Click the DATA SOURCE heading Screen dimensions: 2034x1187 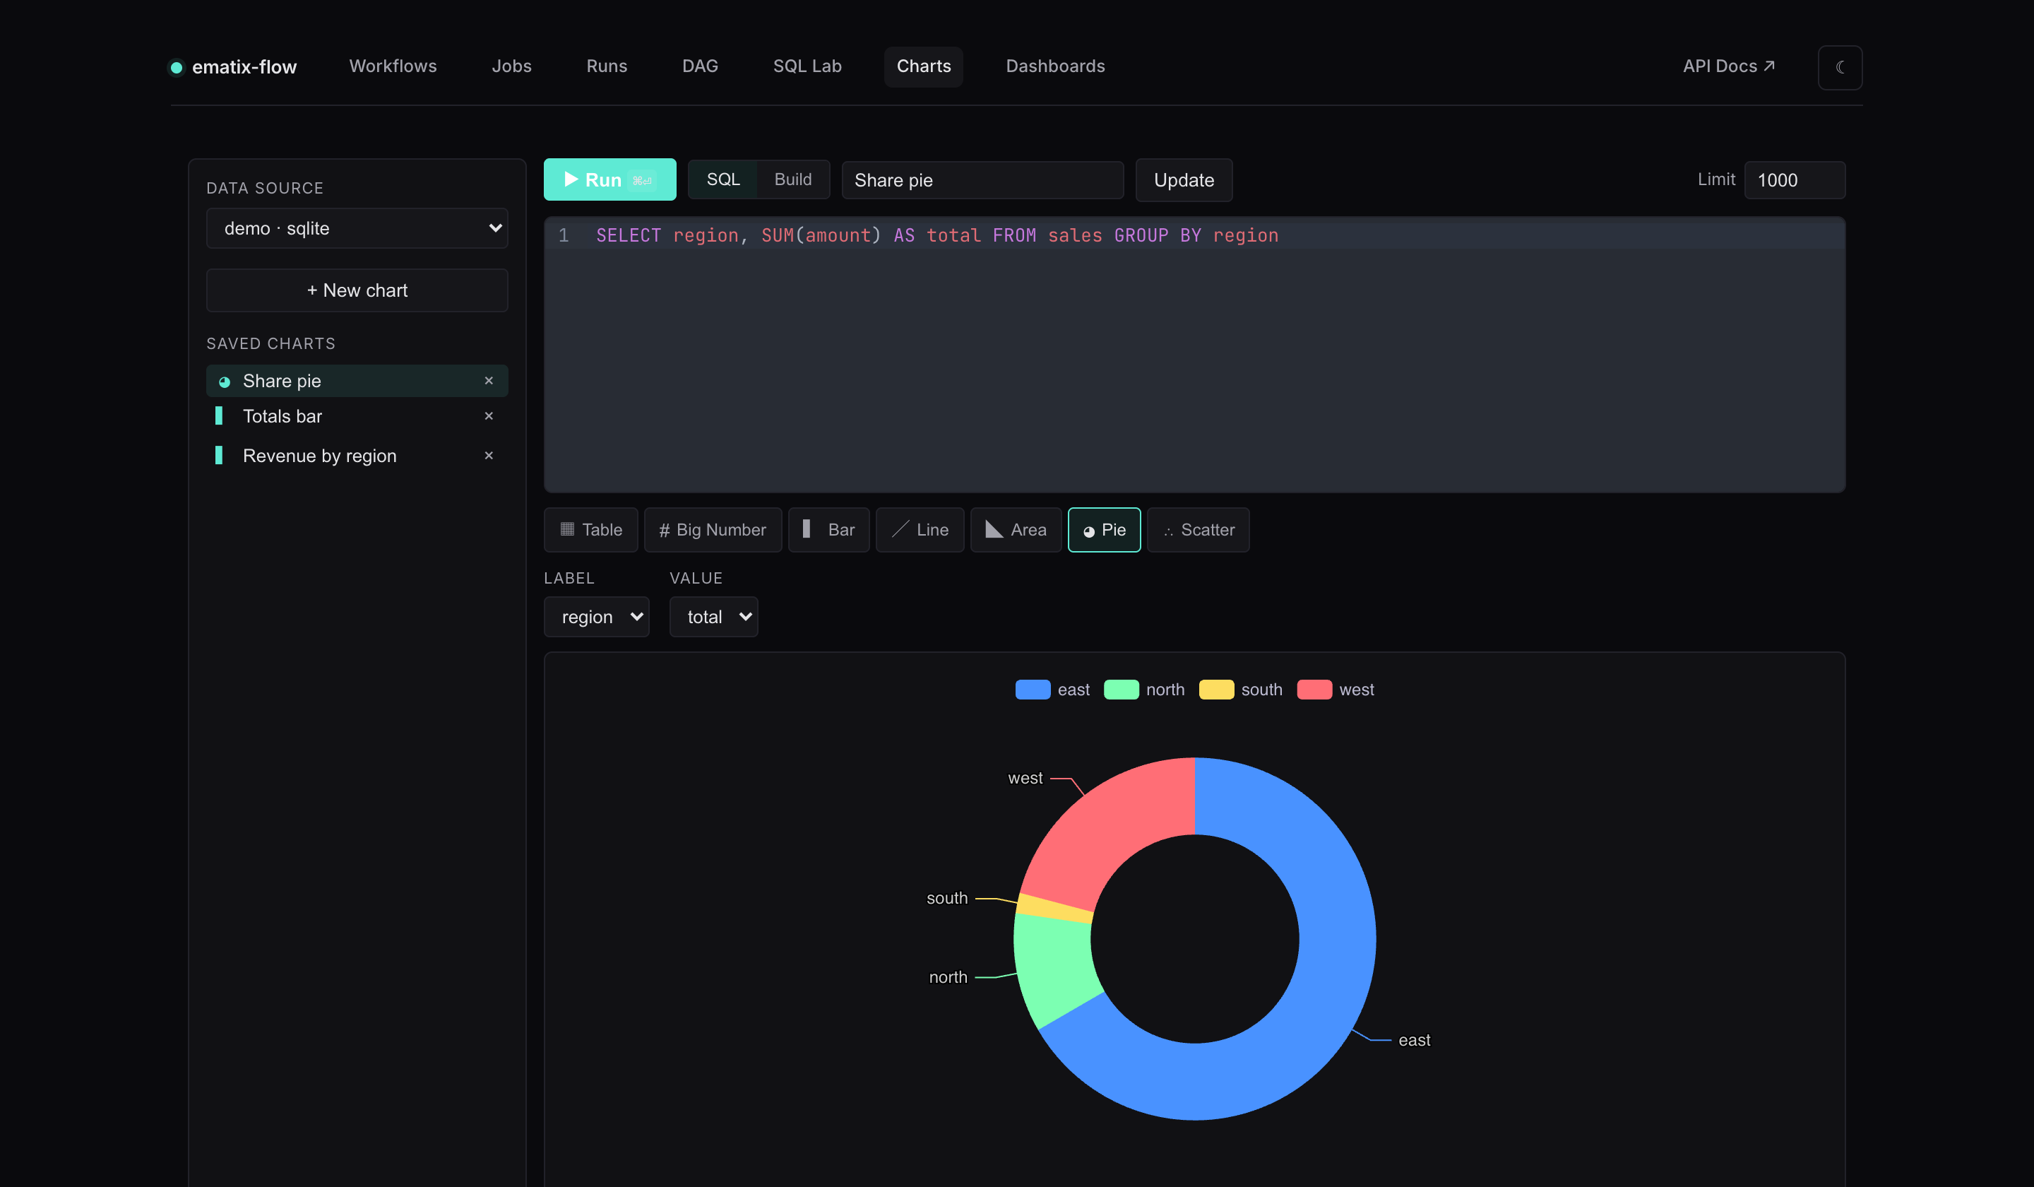point(265,188)
